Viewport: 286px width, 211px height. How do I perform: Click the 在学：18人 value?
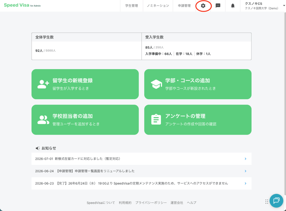click(184, 54)
